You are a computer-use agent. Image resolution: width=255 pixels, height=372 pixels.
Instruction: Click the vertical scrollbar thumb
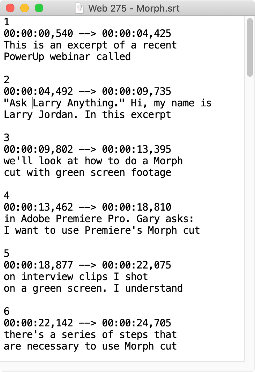250,47
